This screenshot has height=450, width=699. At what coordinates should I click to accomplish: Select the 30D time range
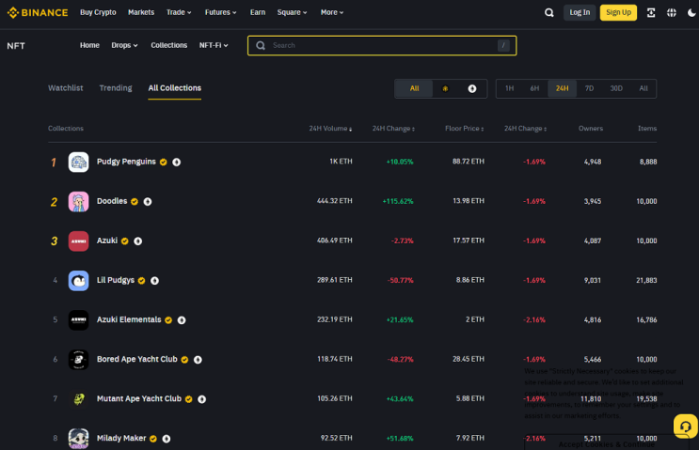coord(616,88)
